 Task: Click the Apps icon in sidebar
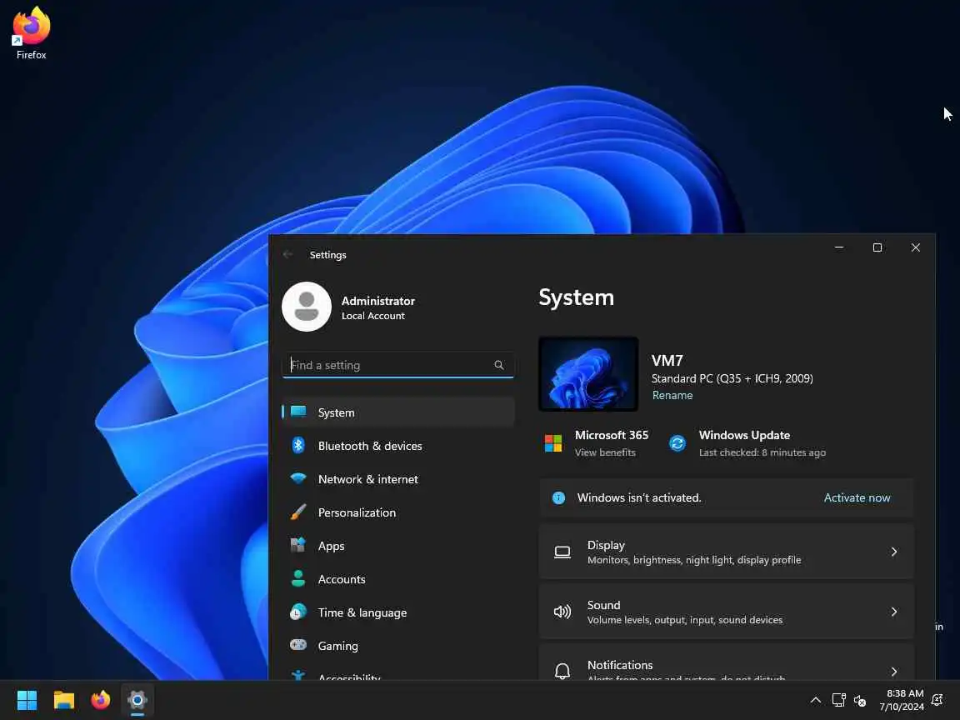pyautogui.click(x=298, y=545)
